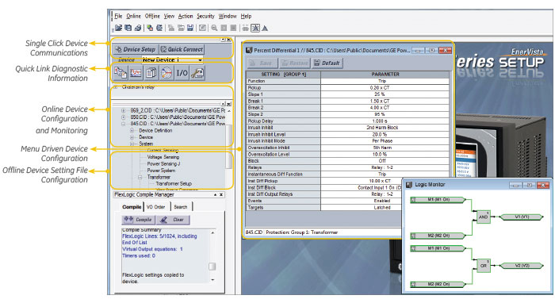
Task: Click the large letter A toolbar icon
Action: tap(265, 28)
